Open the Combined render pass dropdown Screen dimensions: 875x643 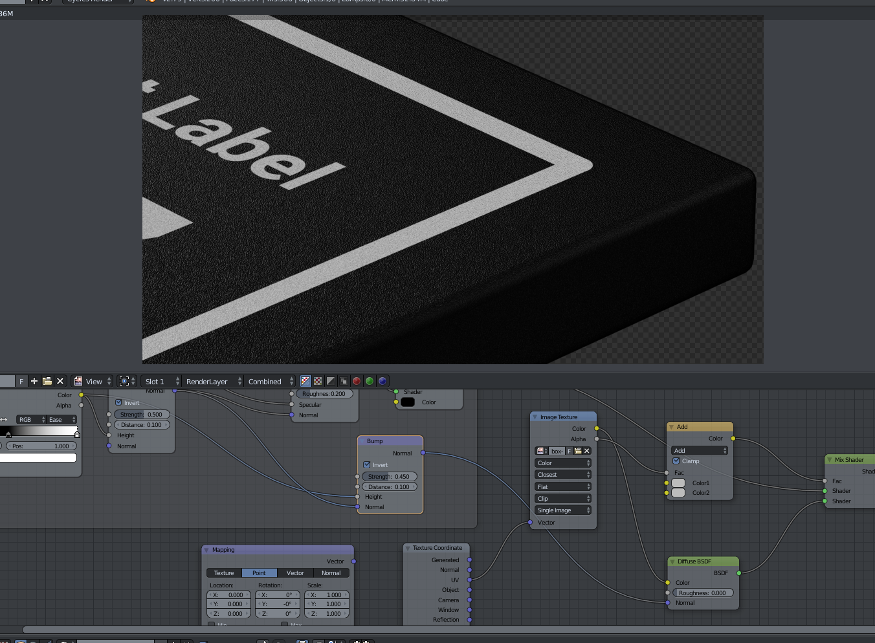tap(270, 381)
